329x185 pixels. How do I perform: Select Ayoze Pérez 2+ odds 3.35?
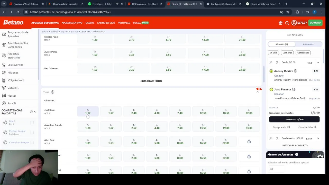(132, 53)
